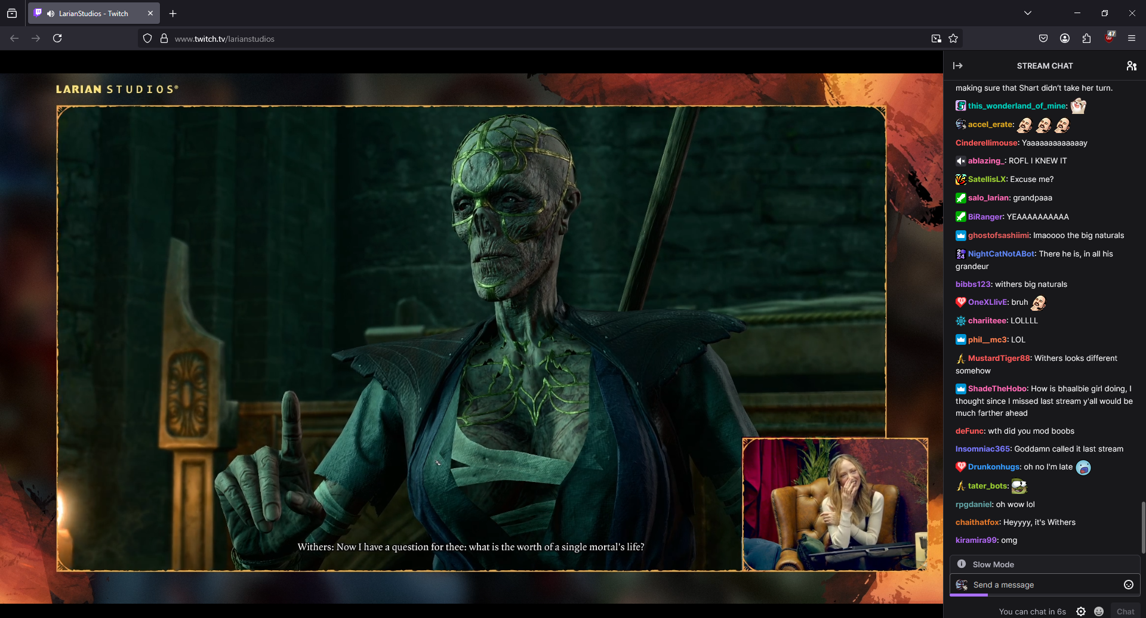Click the frog emote in tater_bots' message

(x=1019, y=486)
